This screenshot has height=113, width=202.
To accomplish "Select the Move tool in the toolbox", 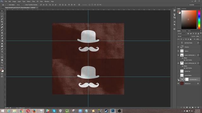I will click(x=2, y=11).
